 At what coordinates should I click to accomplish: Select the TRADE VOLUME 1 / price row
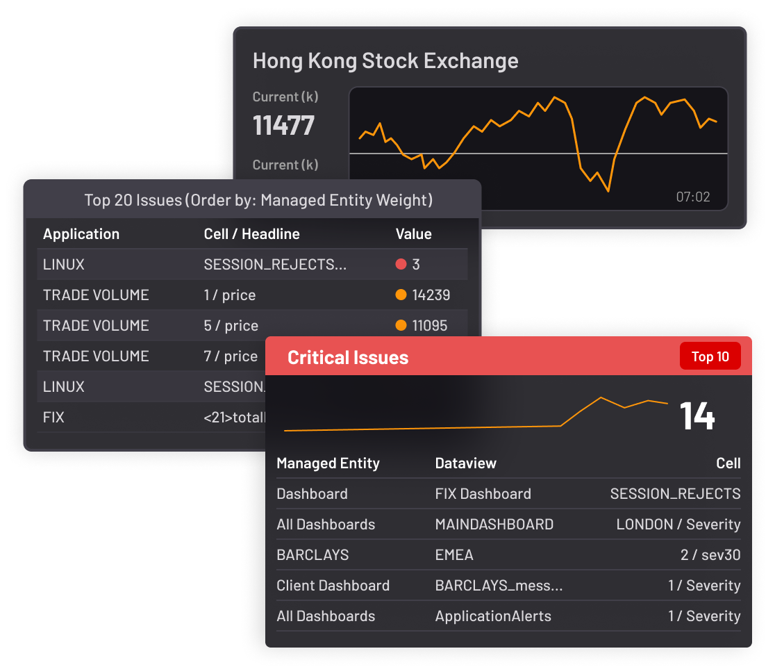96,295
